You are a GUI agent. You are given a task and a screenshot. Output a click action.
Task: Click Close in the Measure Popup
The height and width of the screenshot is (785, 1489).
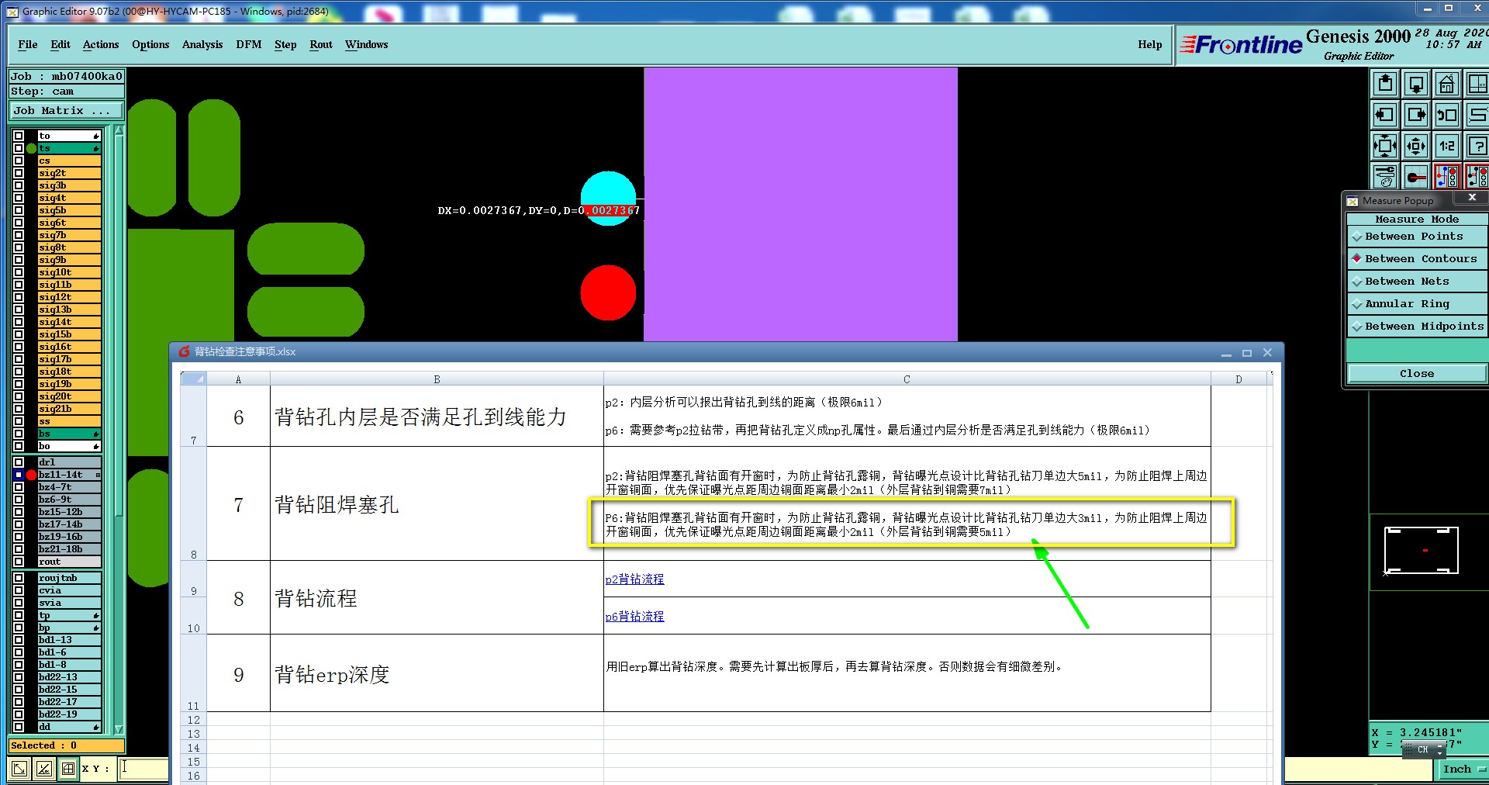click(x=1417, y=374)
